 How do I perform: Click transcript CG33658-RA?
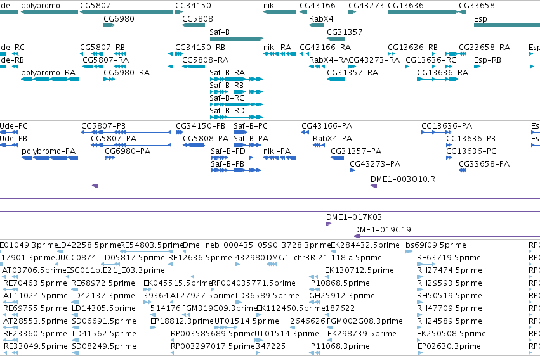coord(485,47)
